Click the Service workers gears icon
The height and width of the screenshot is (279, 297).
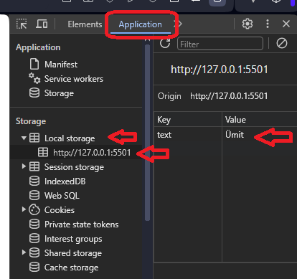(x=34, y=78)
